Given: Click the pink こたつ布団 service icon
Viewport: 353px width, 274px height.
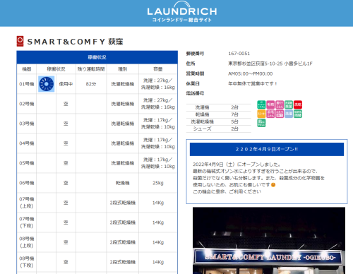Looking at the screenshot, I should [280, 114].
